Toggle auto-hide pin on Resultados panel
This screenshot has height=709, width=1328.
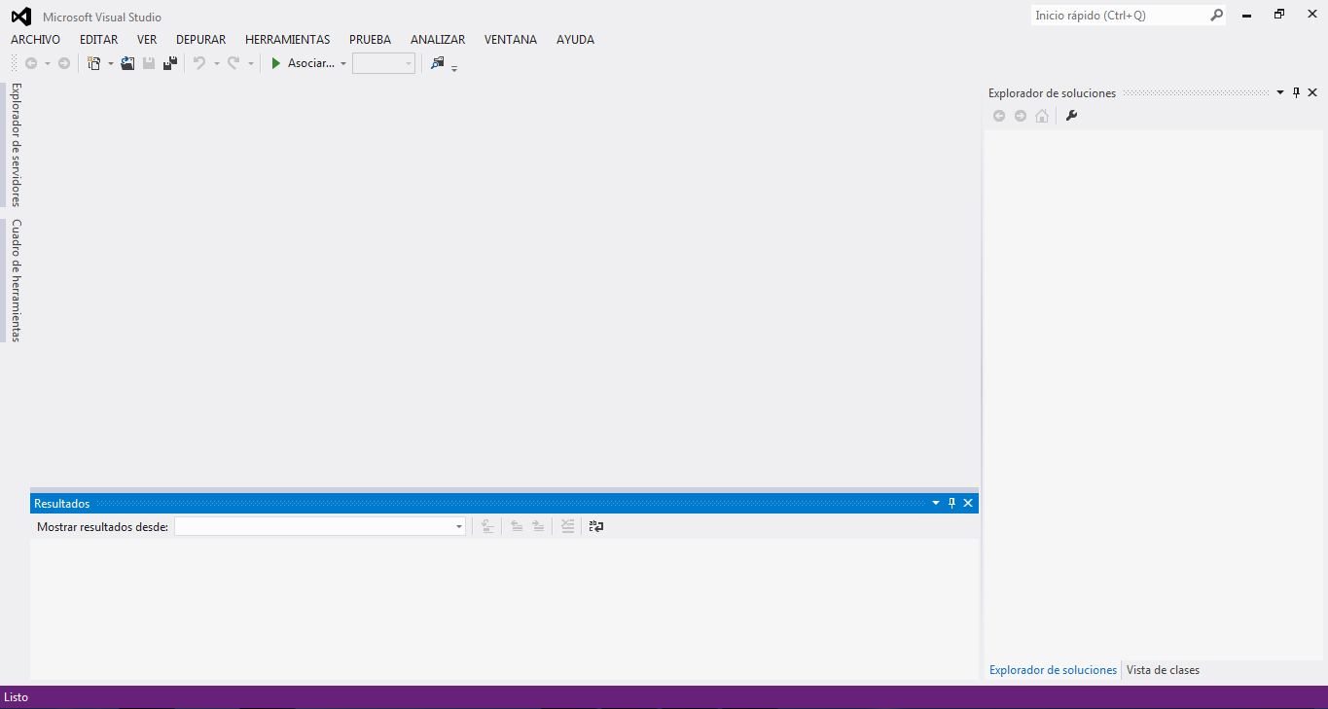point(951,503)
